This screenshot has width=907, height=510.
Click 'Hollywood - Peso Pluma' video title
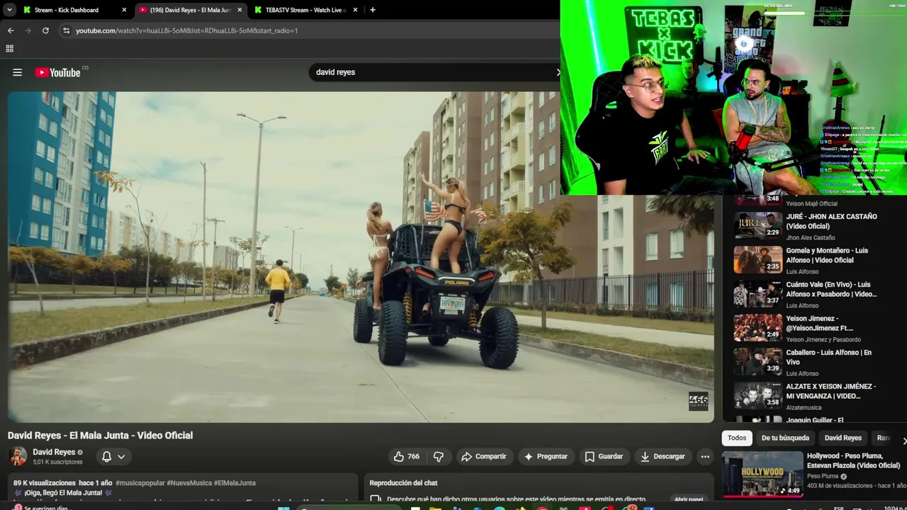click(x=853, y=460)
